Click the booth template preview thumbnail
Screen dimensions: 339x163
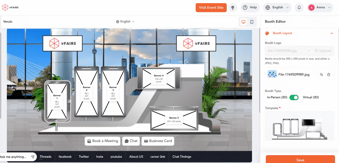click(x=300, y=126)
